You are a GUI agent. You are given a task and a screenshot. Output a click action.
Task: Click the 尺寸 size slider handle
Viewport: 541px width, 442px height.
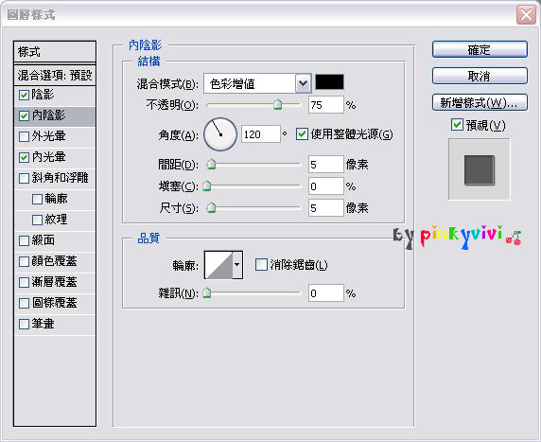(211, 208)
